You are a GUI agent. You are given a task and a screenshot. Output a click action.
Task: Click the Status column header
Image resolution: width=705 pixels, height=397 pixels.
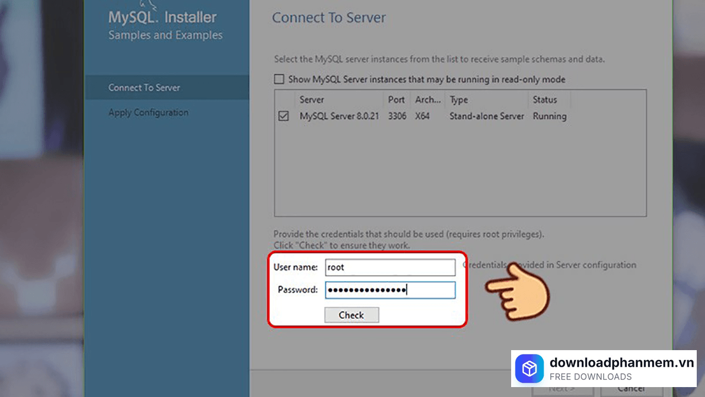coord(545,100)
